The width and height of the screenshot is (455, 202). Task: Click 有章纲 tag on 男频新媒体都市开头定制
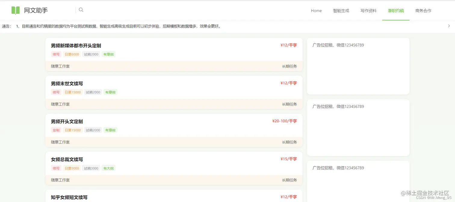click(108, 54)
